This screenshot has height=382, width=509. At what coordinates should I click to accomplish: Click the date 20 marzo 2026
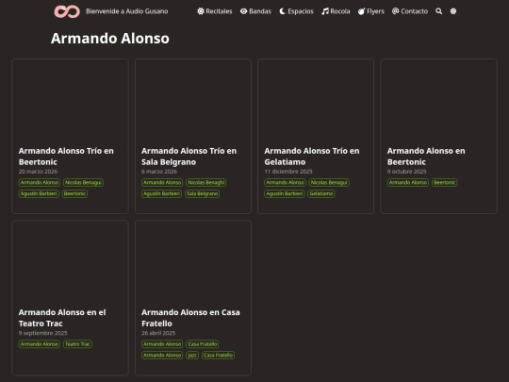point(38,172)
